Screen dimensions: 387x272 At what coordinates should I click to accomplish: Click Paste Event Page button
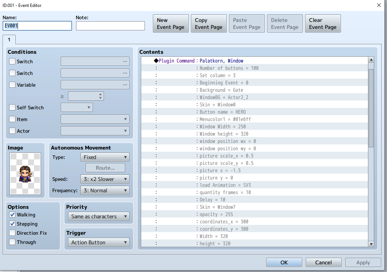pyautogui.click(x=247, y=23)
